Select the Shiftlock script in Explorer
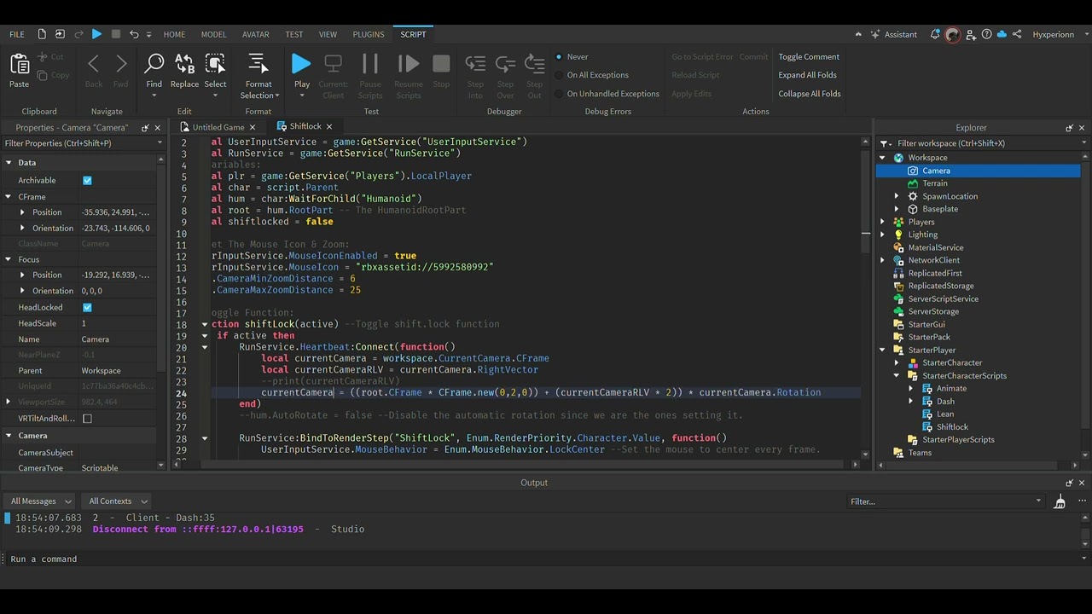Image resolution: width=1092 pixels, height=614 pixels. [x=952, y=426]
